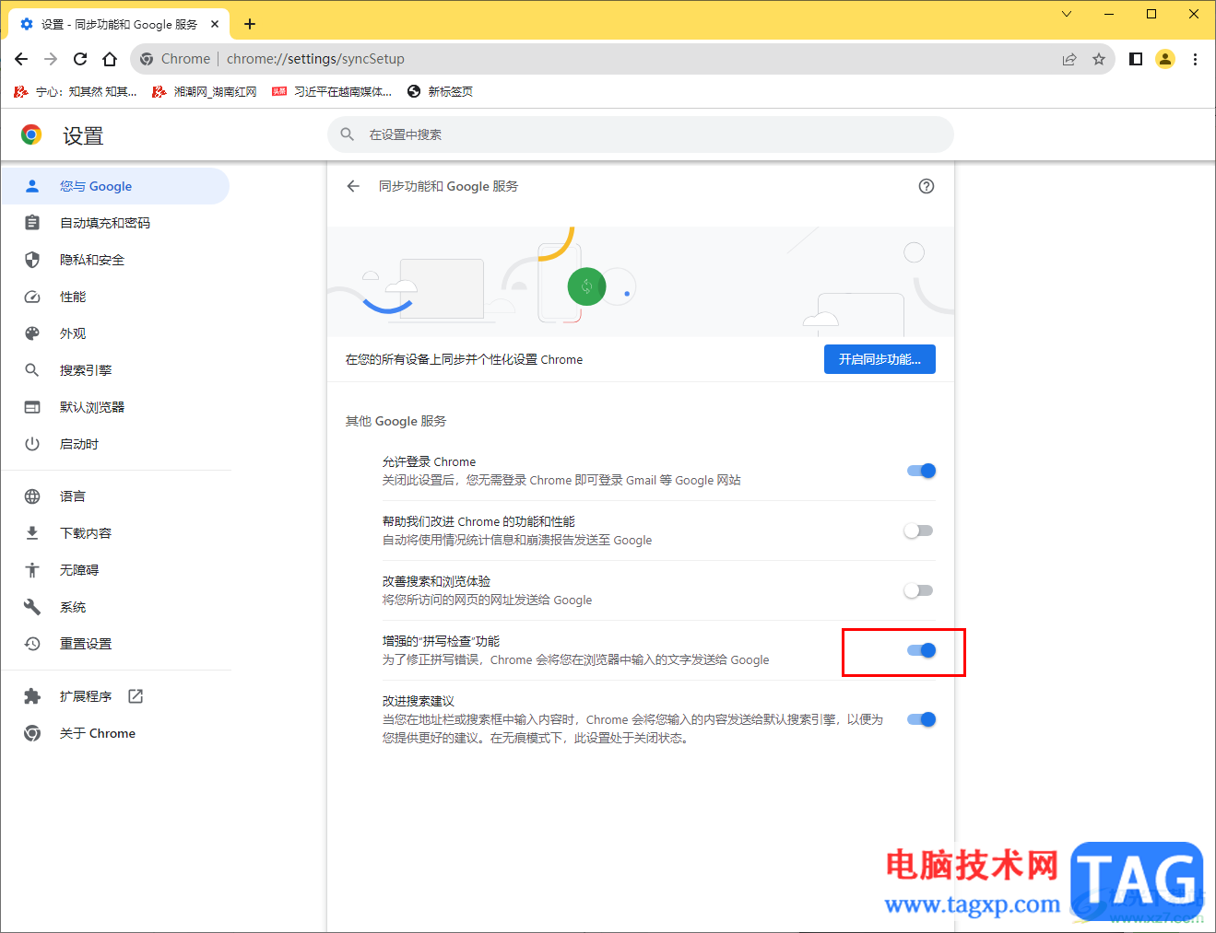Go forward to next page
Screen dimensions: 1216x933
click(51, 59)
